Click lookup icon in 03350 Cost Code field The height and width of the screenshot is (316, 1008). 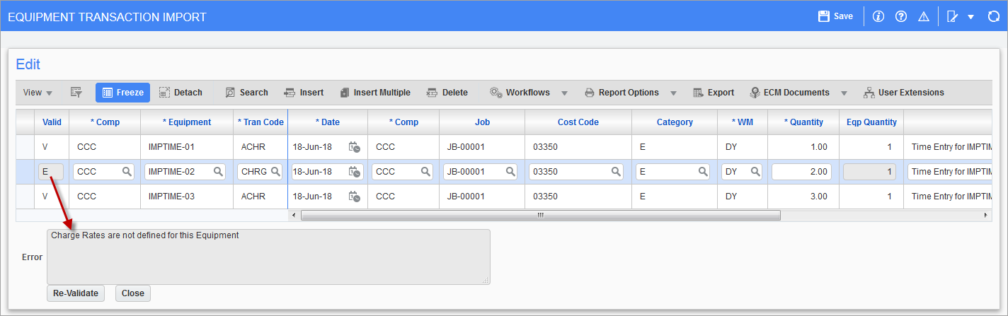point(616,172)
